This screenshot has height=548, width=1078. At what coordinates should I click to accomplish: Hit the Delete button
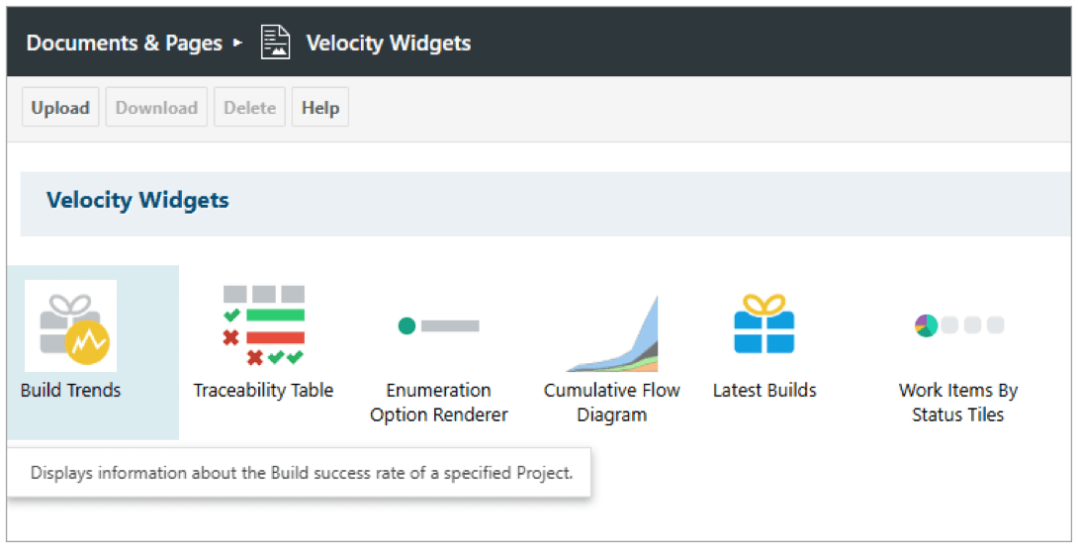pos(249,108)
